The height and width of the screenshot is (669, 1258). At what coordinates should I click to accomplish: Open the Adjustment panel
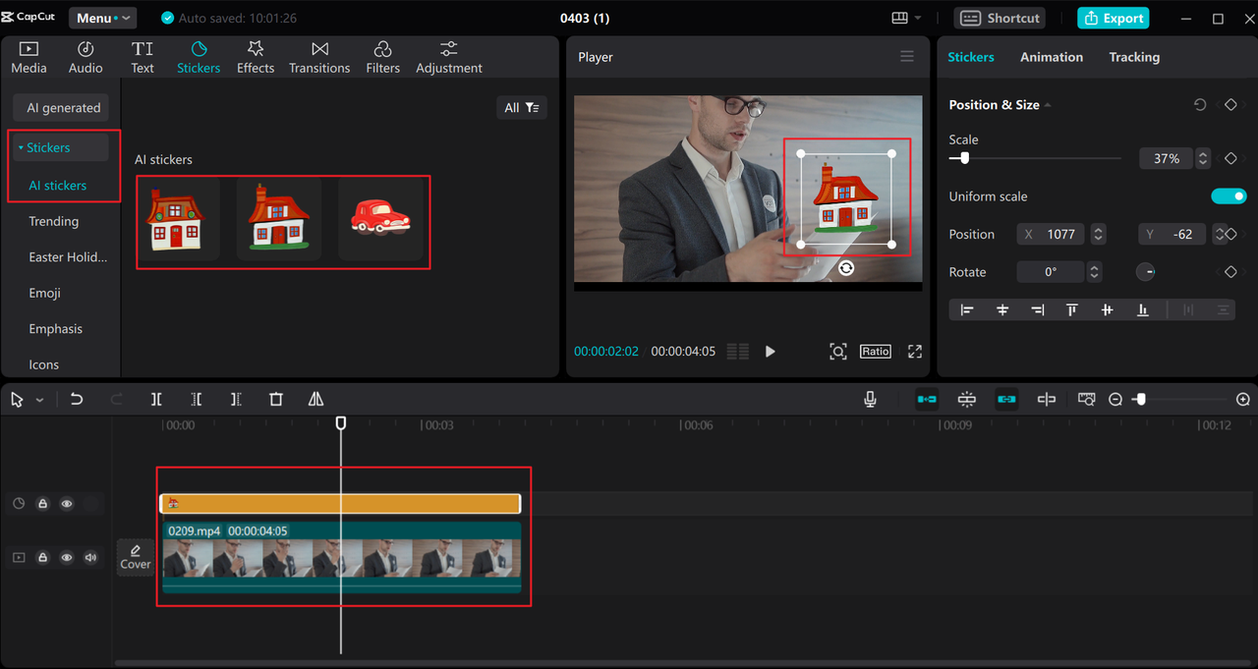(x=449, y=58)
